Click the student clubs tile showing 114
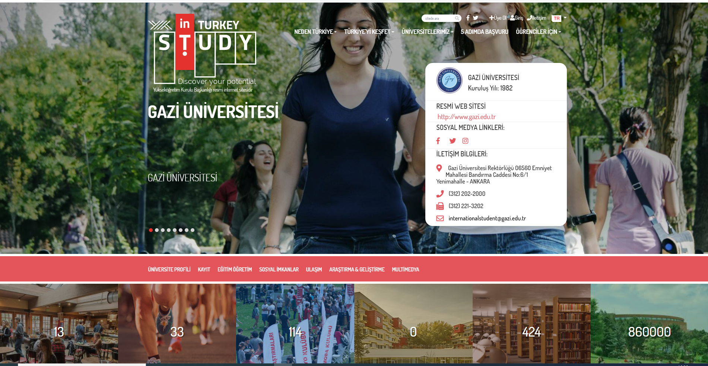Image resolution: width=708 pixels, height=366 pixels. [295, 324]
